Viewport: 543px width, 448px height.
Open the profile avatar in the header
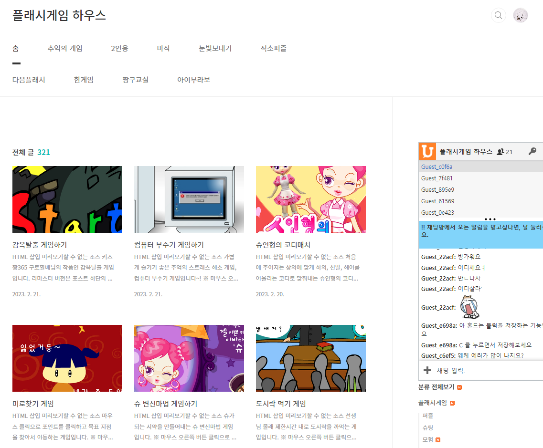pos(520,15)
